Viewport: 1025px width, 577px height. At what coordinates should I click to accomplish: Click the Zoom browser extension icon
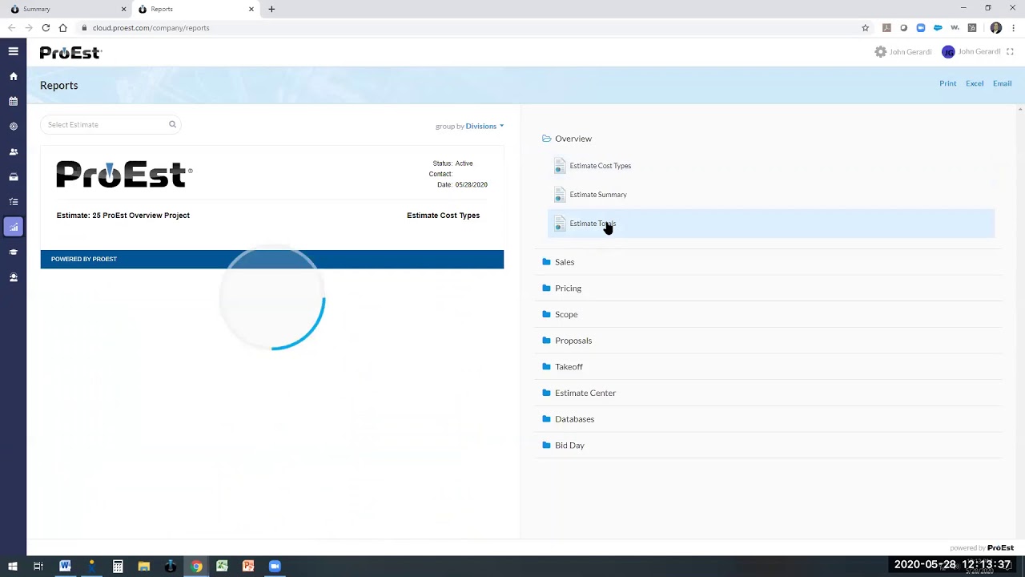coord(921,28)
